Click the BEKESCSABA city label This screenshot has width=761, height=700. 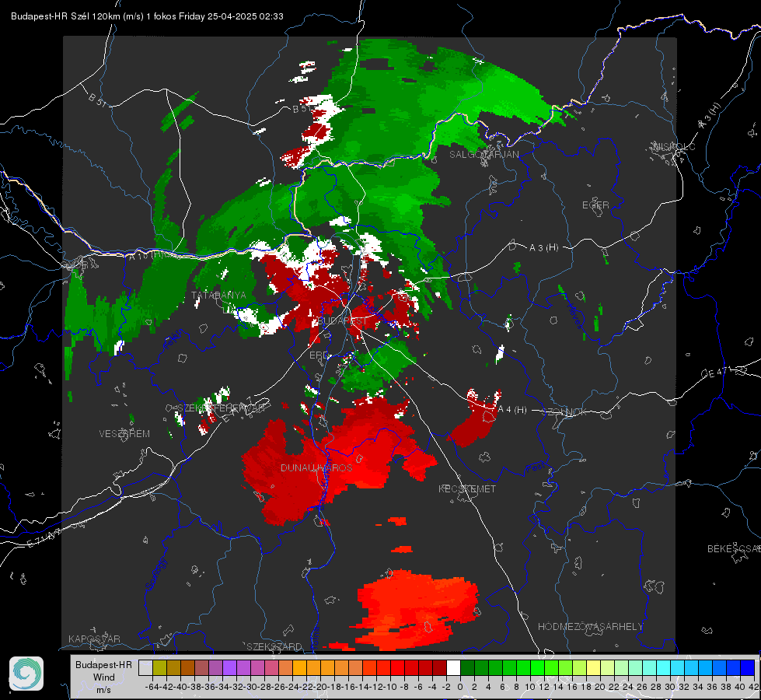734,549
